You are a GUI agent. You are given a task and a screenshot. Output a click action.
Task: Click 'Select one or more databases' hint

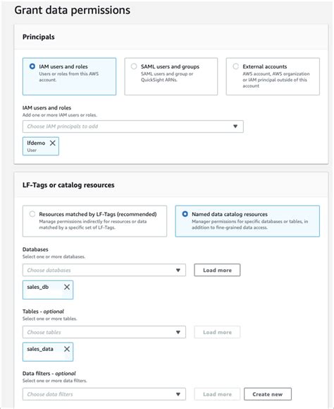(x=54, y=256)
